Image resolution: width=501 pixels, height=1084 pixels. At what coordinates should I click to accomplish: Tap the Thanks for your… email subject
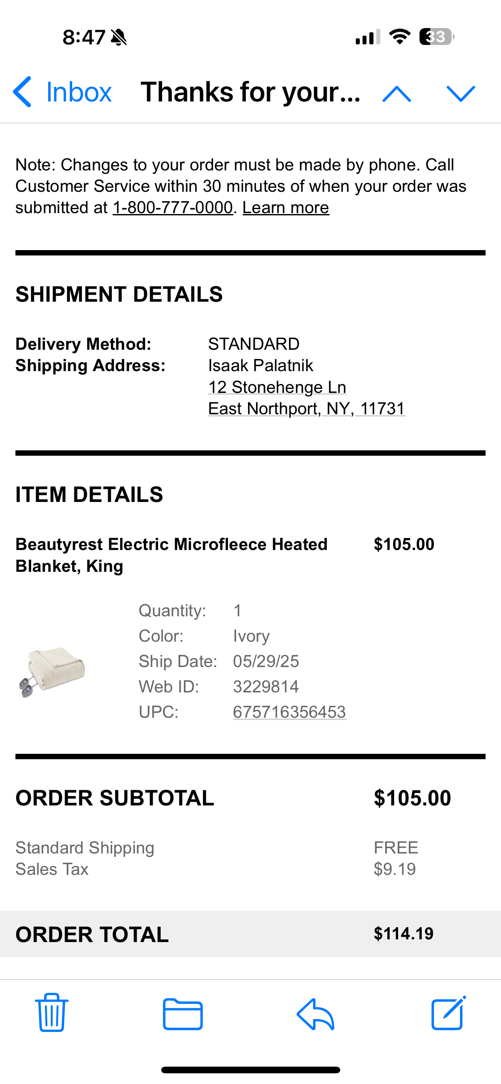251,92
